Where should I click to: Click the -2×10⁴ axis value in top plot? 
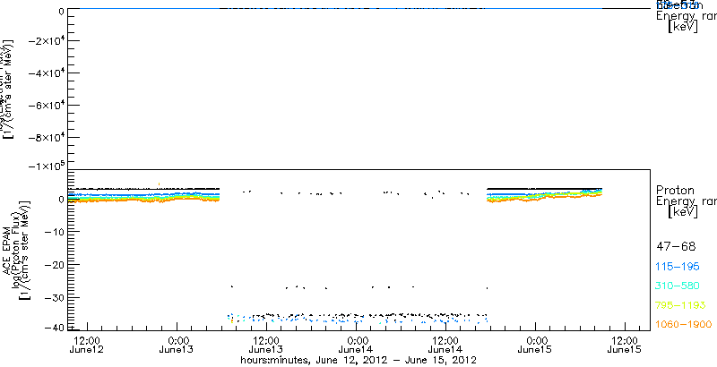(46, 40)
